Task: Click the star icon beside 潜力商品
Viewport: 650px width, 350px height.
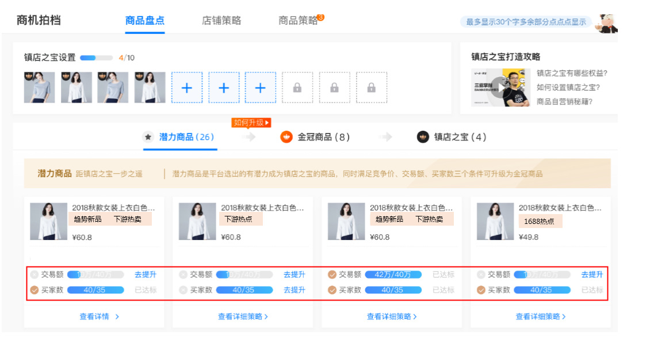Action: point(148,137)
